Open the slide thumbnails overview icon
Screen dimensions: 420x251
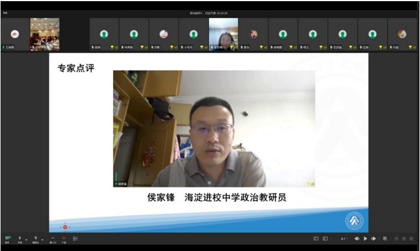pyautogui.click(x=385, y=239)
